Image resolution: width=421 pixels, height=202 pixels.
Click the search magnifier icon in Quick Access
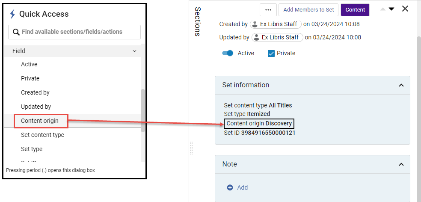coord(16,32)
